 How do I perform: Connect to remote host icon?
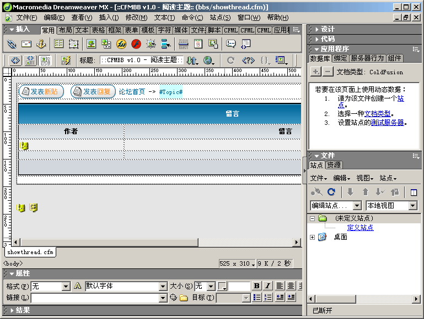316,192
